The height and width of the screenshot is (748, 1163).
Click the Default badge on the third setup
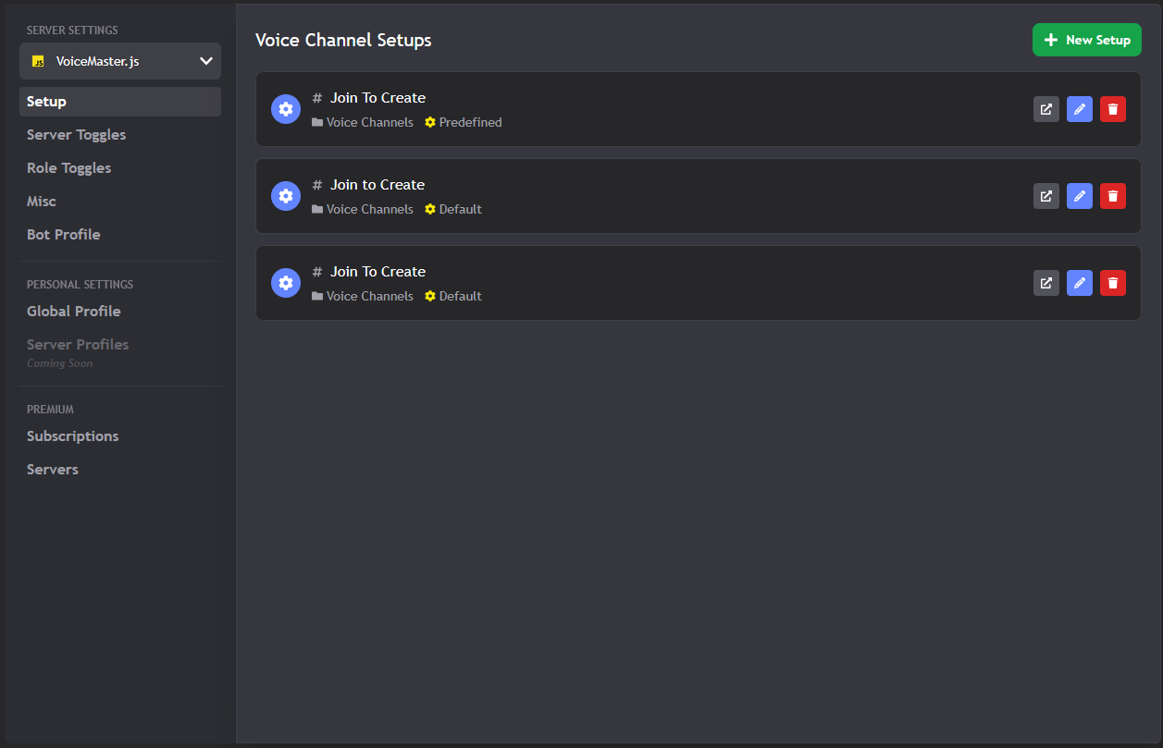[452, 295]
